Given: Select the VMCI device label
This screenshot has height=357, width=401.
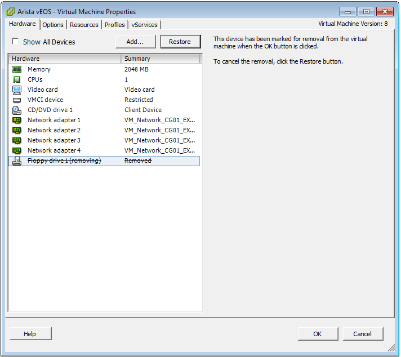Looking at the screenshot, I should coord(45,100).
